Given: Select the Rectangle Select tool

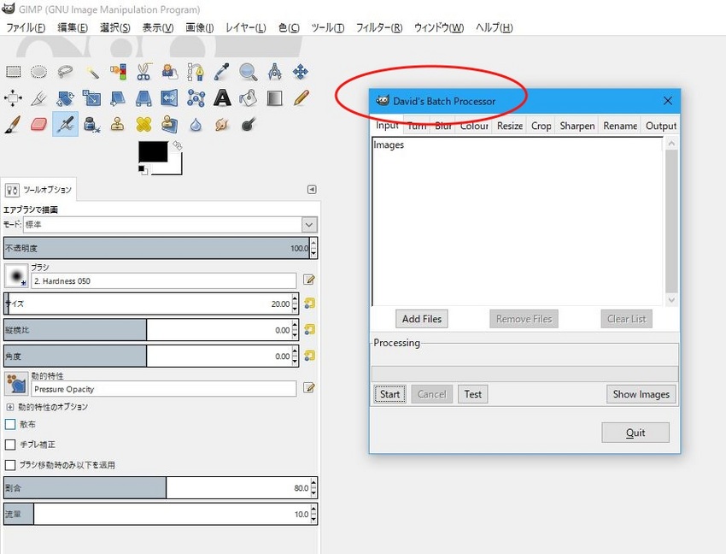Looking at the screenshot, I should [x=13, y=72].
